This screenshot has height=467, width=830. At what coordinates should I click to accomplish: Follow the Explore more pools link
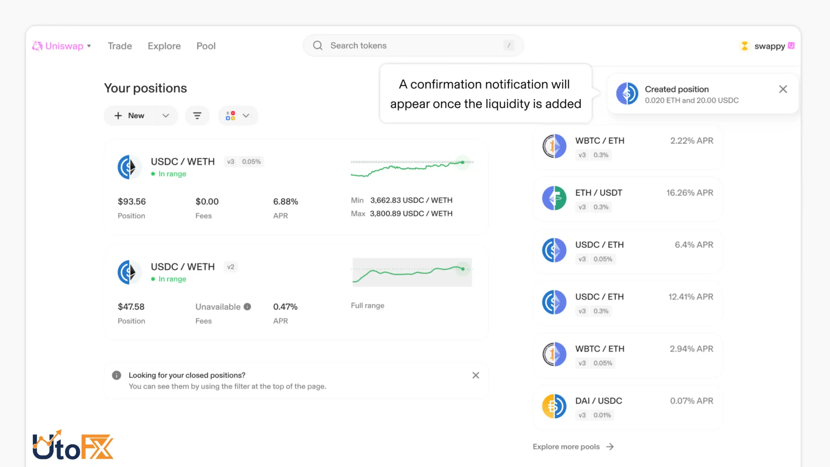coord(574,447)
